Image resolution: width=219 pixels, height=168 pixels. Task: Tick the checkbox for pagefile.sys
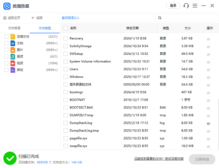(x=66, y=138)
